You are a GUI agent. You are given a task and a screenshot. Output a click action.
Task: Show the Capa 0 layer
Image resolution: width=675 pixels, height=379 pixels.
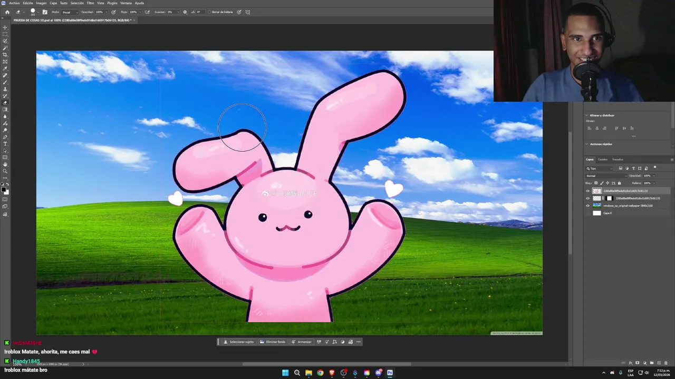click(588, 213)
